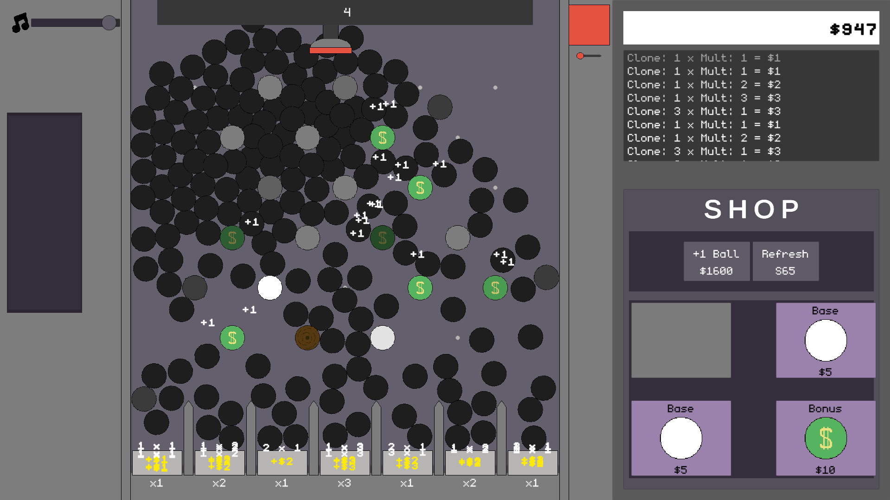
Task: Buy the Bonus dollar ball for $10
Action: [826, 438]
